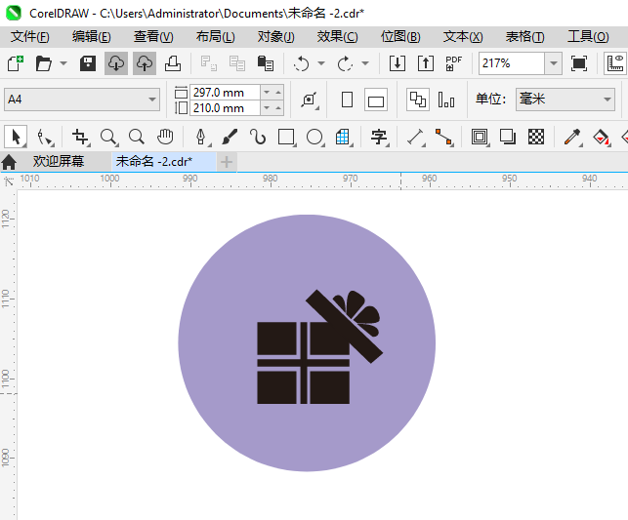Screen dimensions: 628x520
Task: Click the page width 297.0 mm field
Action: coord(226,93)
